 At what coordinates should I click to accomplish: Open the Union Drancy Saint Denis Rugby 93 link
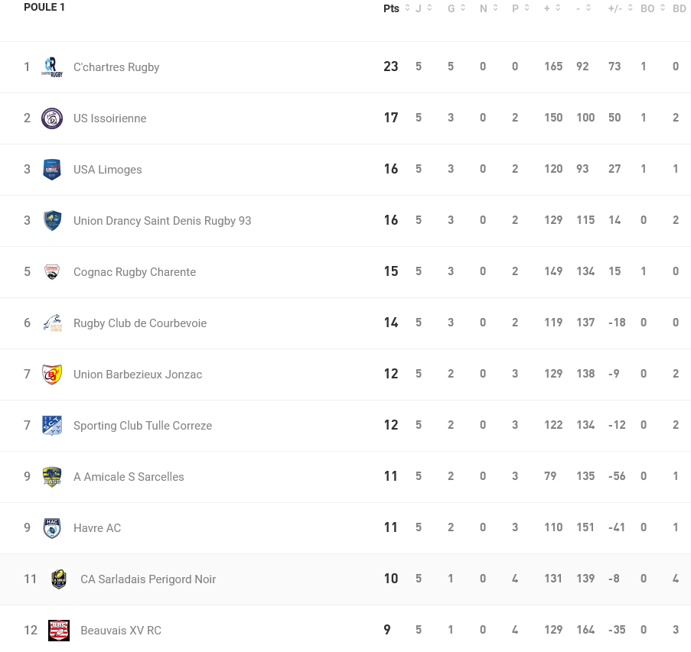(162, 221)
